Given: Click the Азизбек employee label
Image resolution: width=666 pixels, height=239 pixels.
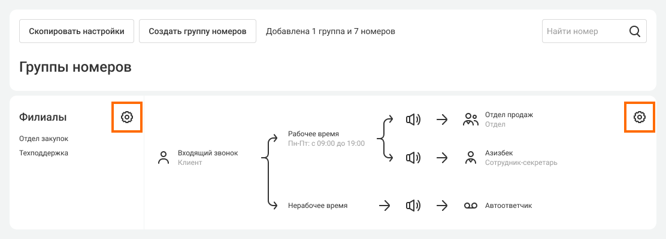Looking at the screenshot, I should (499, 153).
